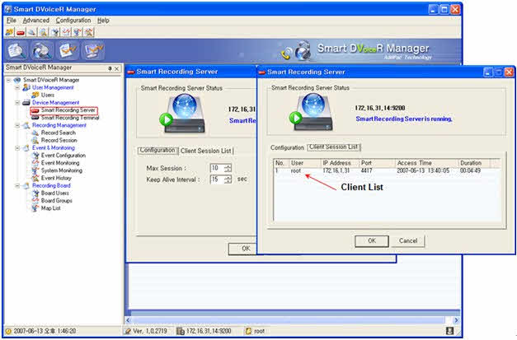Click the large globe server toolbar icon
Image resolution: width=517 pixels, height=340 pixels.
pyautogui.click(x=41, y=50)
